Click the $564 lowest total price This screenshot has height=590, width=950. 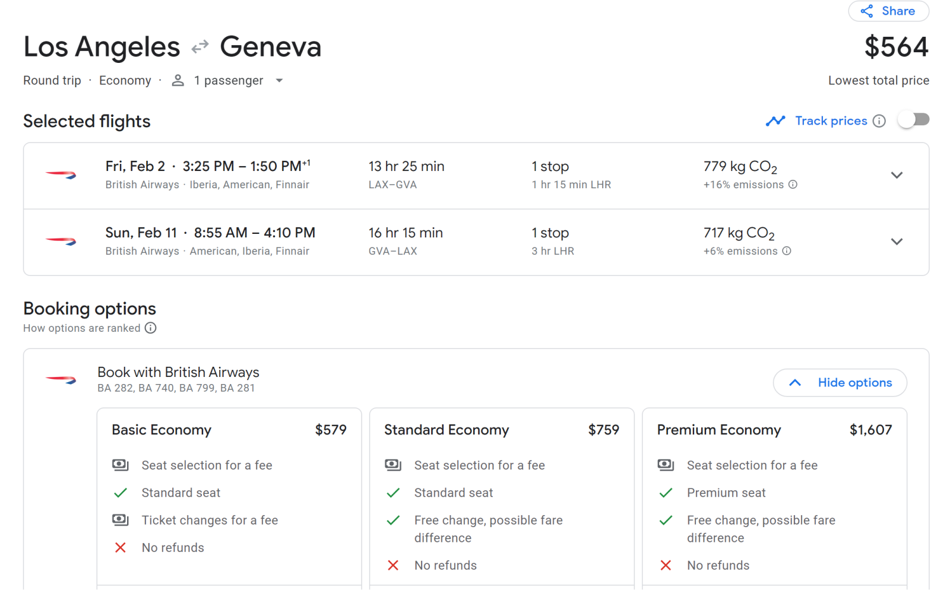[x=897, y=47]
